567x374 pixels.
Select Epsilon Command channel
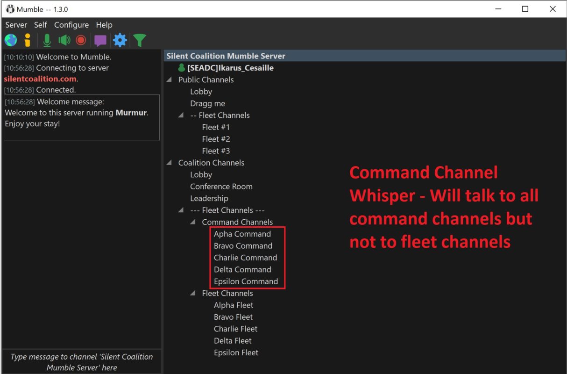(x=246, y=281)
